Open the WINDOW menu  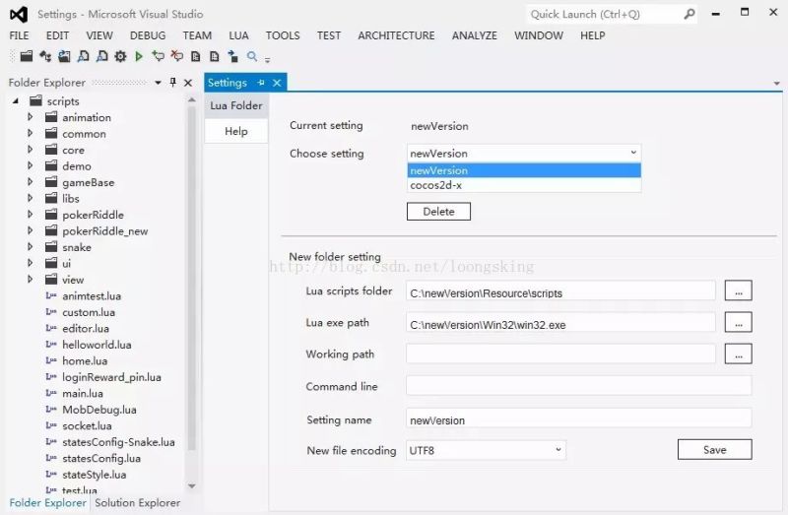pyautogui.click(x=539, y=35)
